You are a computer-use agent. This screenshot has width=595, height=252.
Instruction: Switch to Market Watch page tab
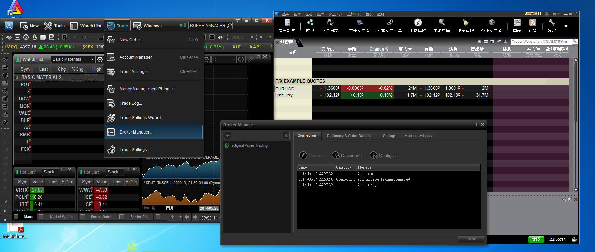click(x=61, y=217)
